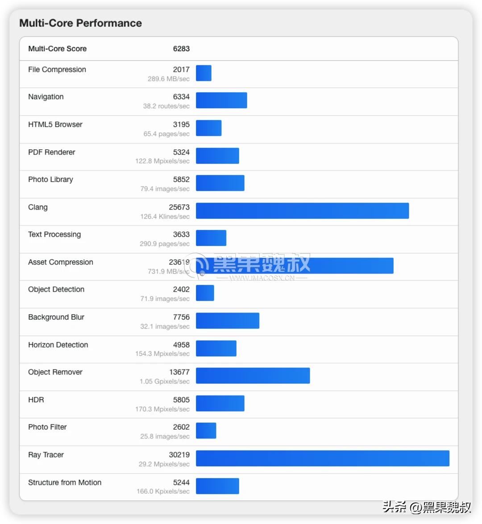Click the Multi-Core Performance heading
The width and height of the screenshot is (482, 524).
tap(80, 23)
